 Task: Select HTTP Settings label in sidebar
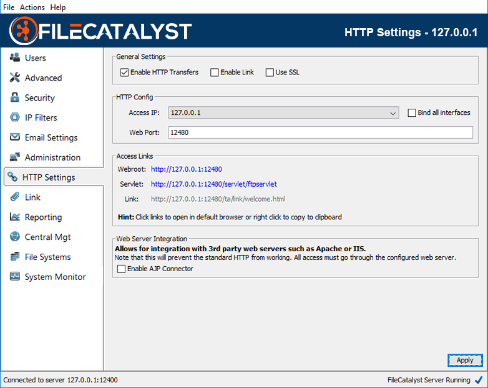tap(49, 177)
